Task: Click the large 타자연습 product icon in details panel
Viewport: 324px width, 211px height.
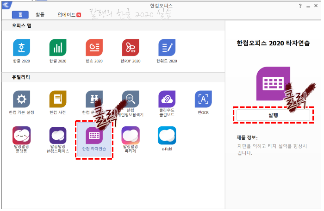Action: pos(273,83)
